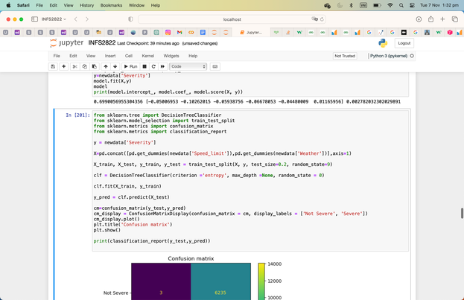Cut the selected cell with scissors icon
The height and width of the screenshot is (300, 464).
coord(75,66)
